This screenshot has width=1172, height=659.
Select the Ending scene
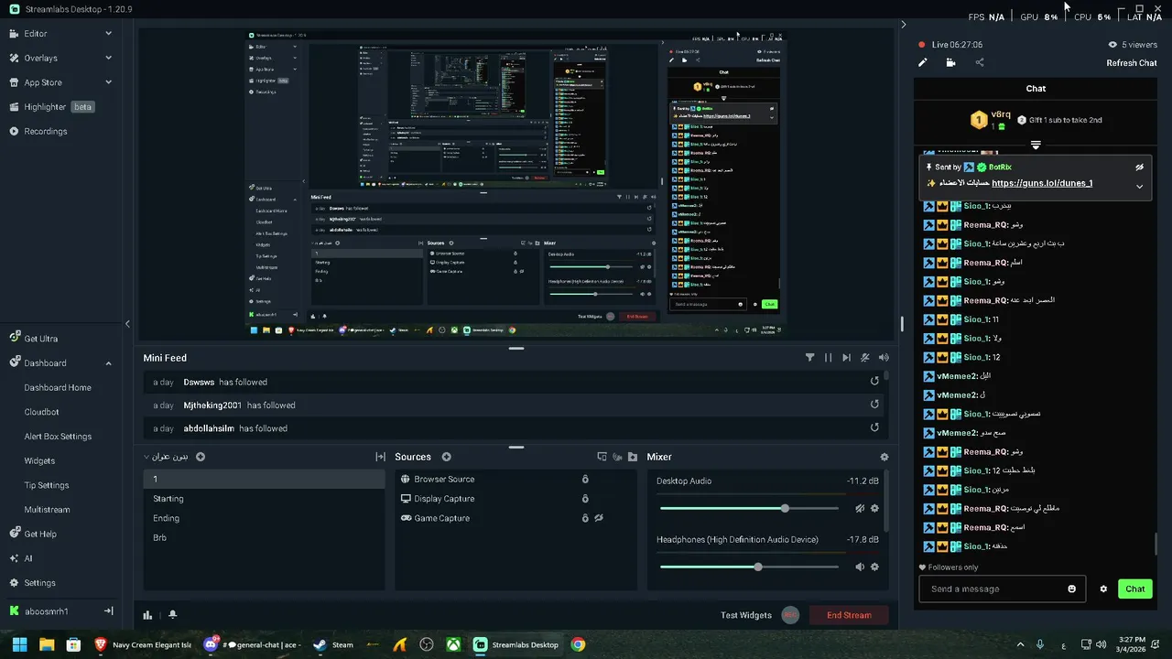coord(264,518)
